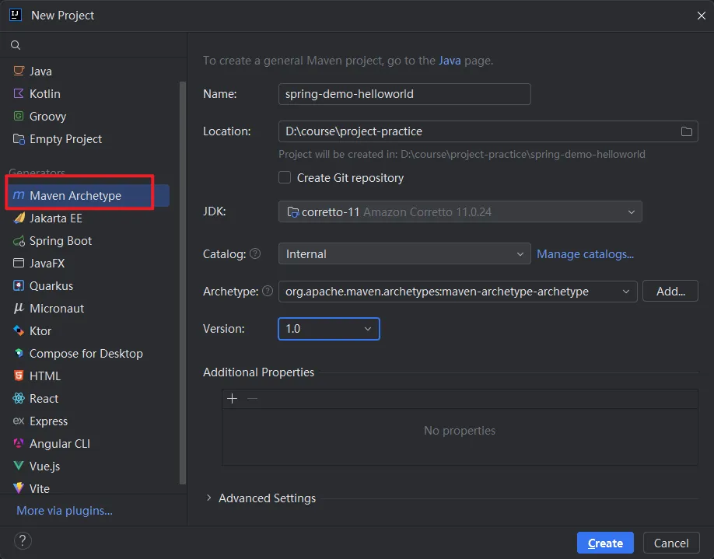Click the search field in sidebar
714x559 pixels.
pos(93,45)
